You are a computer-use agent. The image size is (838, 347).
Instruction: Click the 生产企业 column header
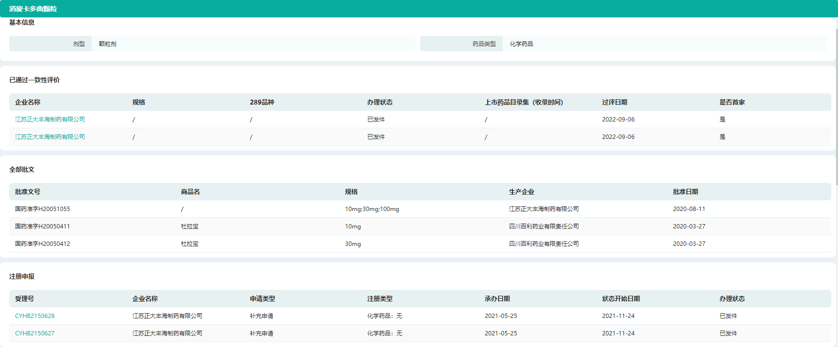click(521, 192)
